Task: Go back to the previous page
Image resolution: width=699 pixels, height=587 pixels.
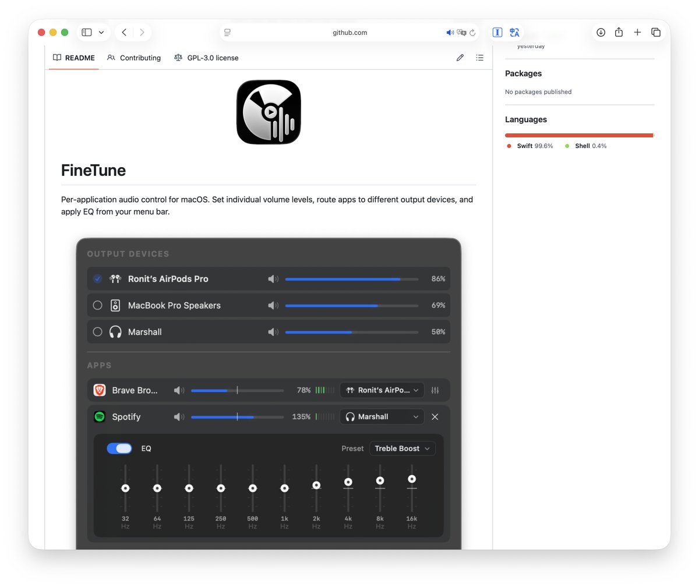Action: pos(124,33)
